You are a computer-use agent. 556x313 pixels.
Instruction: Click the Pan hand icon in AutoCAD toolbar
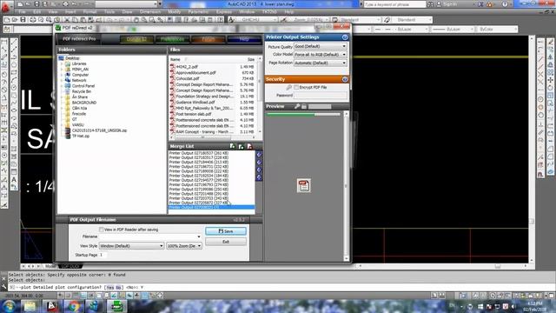tap(136, 20)
